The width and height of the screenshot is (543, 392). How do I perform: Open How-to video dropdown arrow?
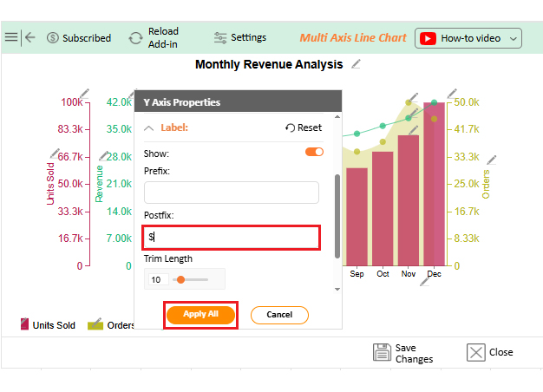point(514,38)
